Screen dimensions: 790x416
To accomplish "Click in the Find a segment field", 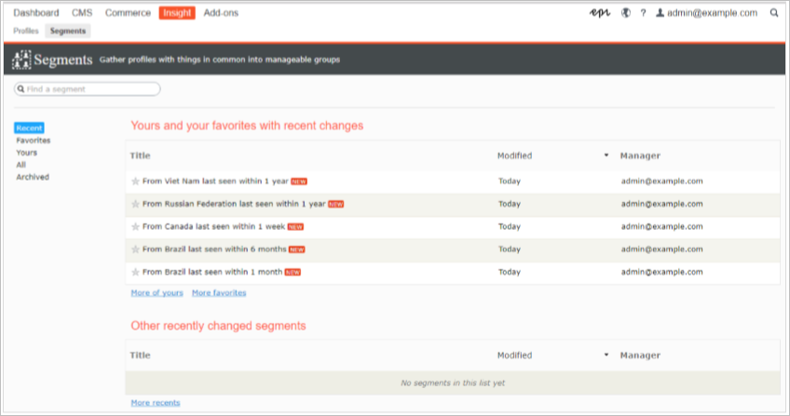I will click(89, 89).
